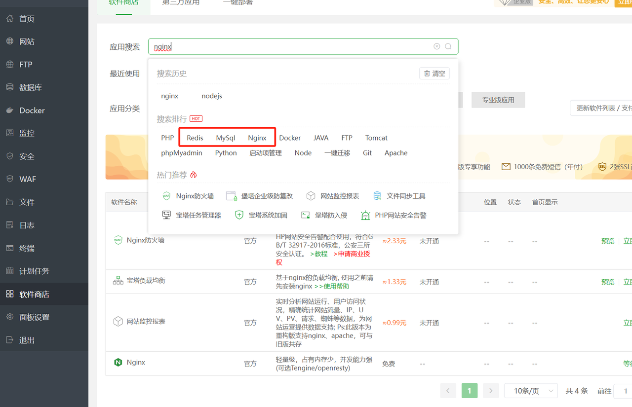Switch to 软件商店 tab
The width and height of the screenshot is (632, 407).
(x=123, y=2)
